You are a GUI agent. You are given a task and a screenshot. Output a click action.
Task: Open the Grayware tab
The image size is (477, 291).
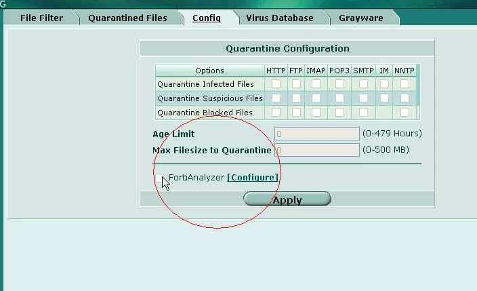pos(361,18)
